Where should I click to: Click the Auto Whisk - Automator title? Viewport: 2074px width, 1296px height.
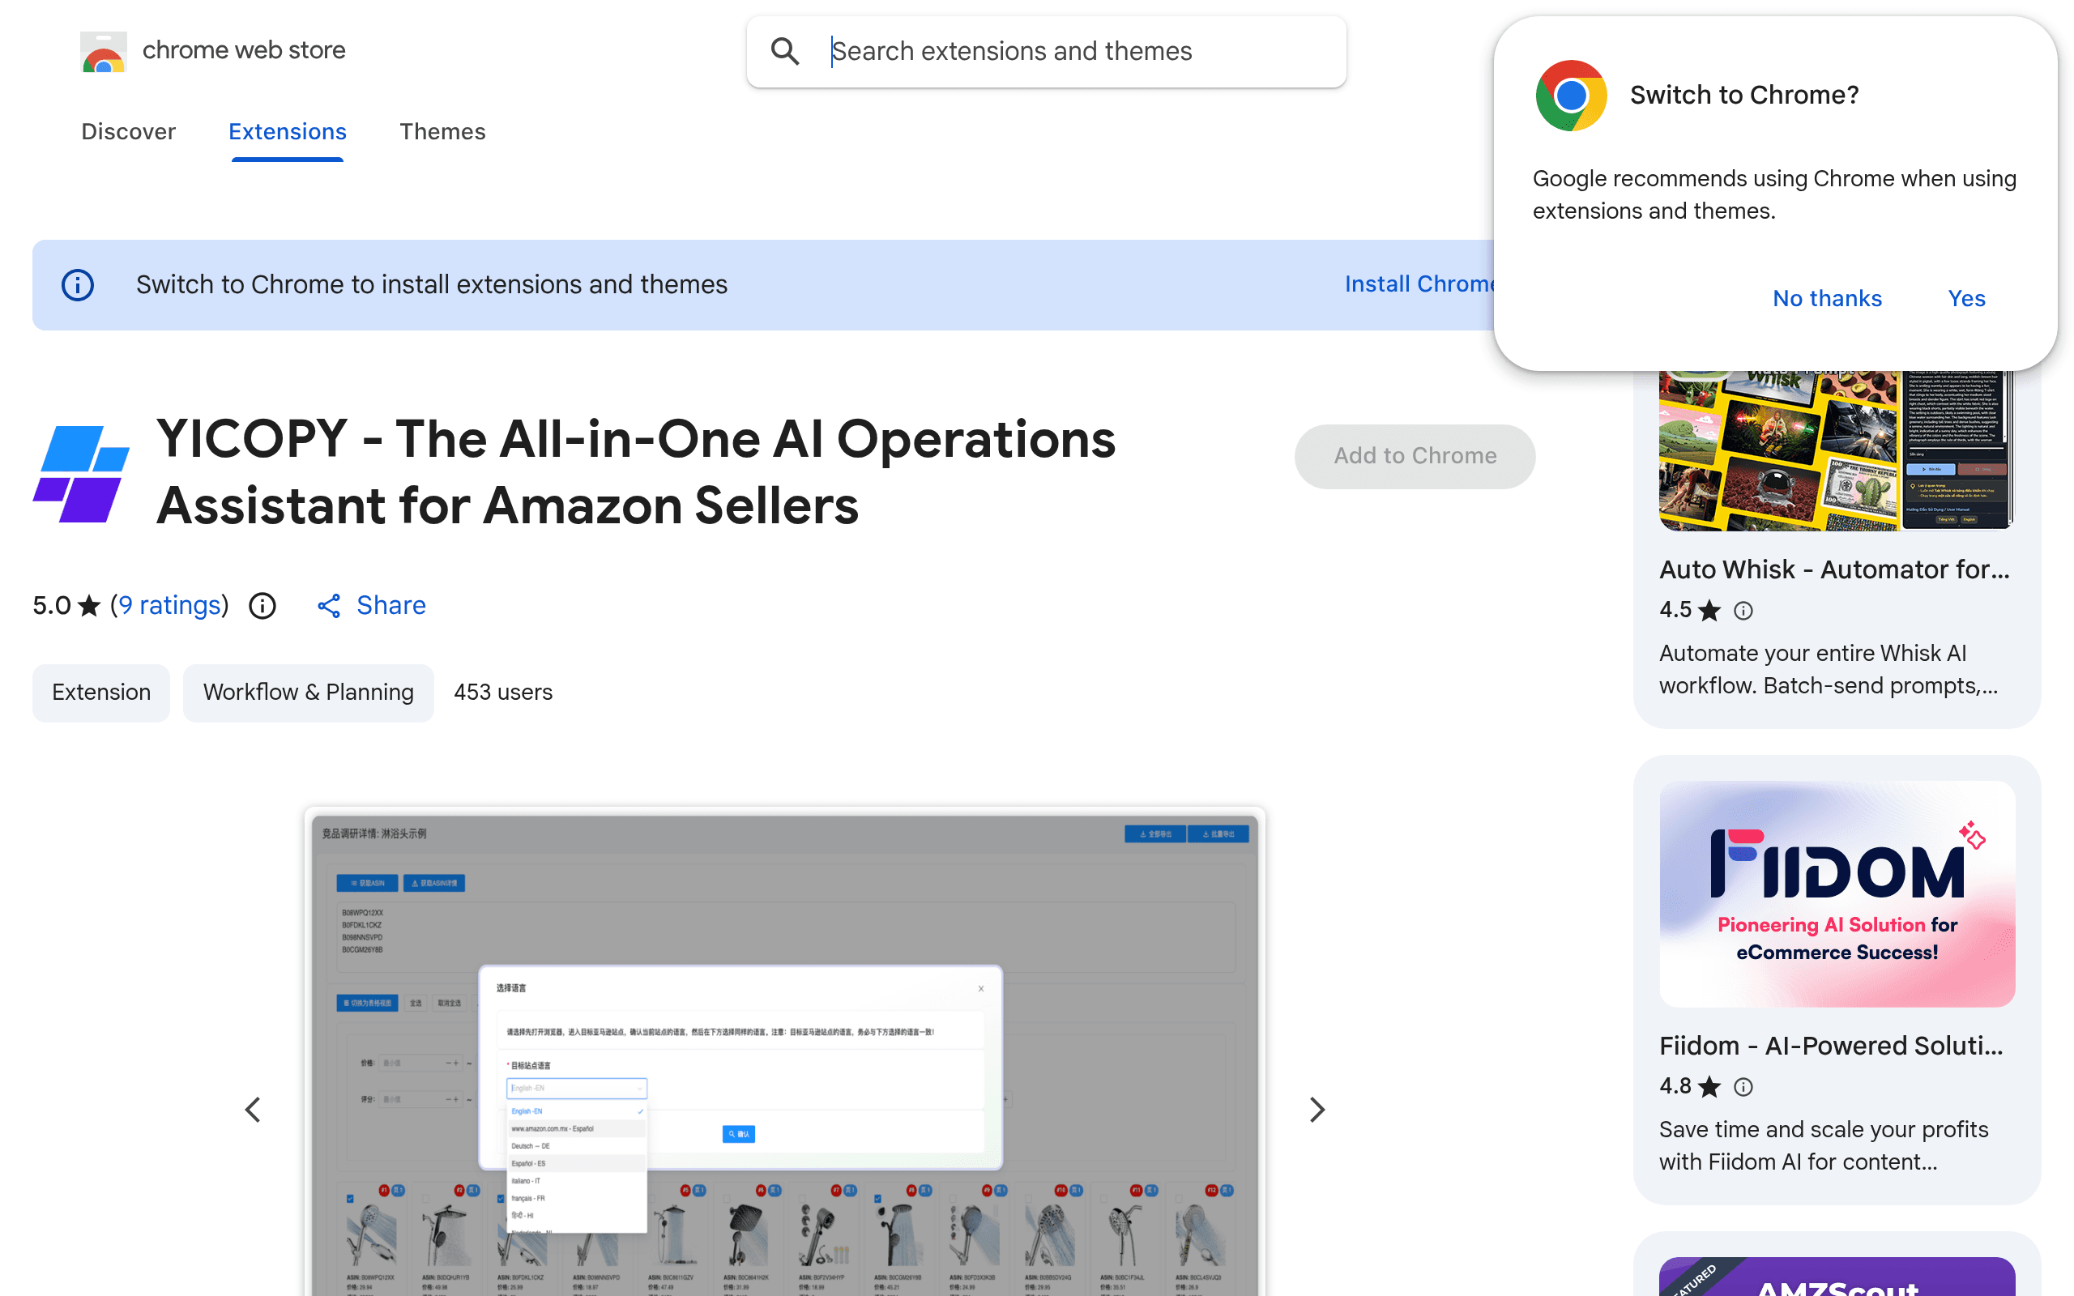1834,569
